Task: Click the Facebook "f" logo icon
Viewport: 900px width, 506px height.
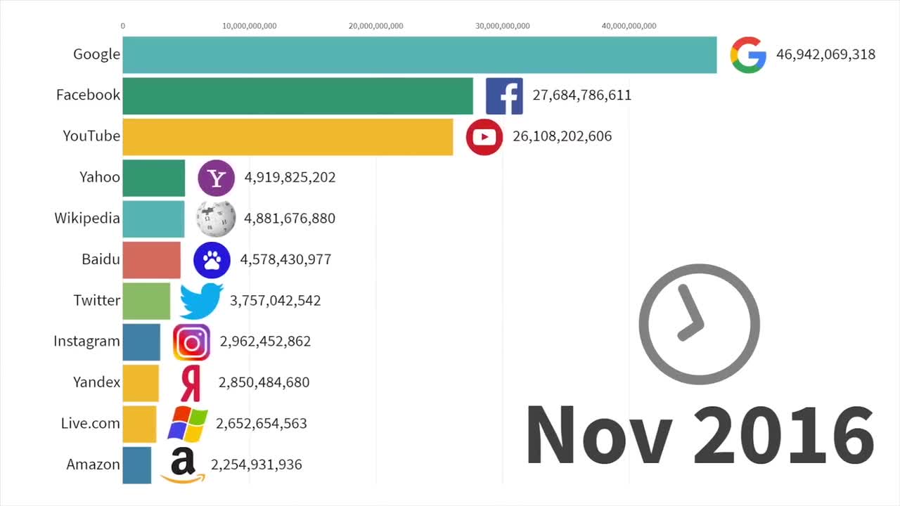Action: (x=504, y=96)
